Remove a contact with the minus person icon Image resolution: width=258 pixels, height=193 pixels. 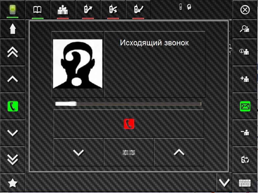245,132
